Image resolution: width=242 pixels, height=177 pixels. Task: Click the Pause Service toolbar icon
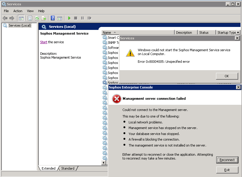[82, 18]
